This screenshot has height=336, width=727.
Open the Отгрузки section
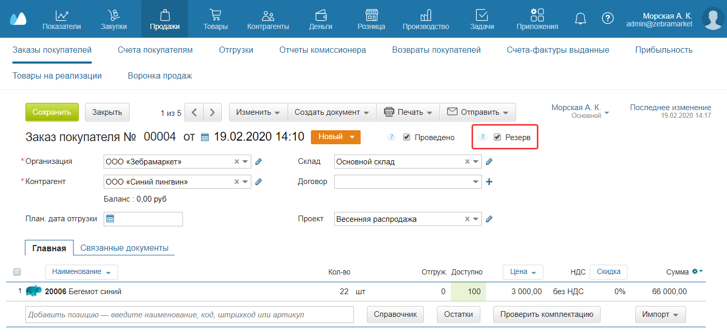236,50
